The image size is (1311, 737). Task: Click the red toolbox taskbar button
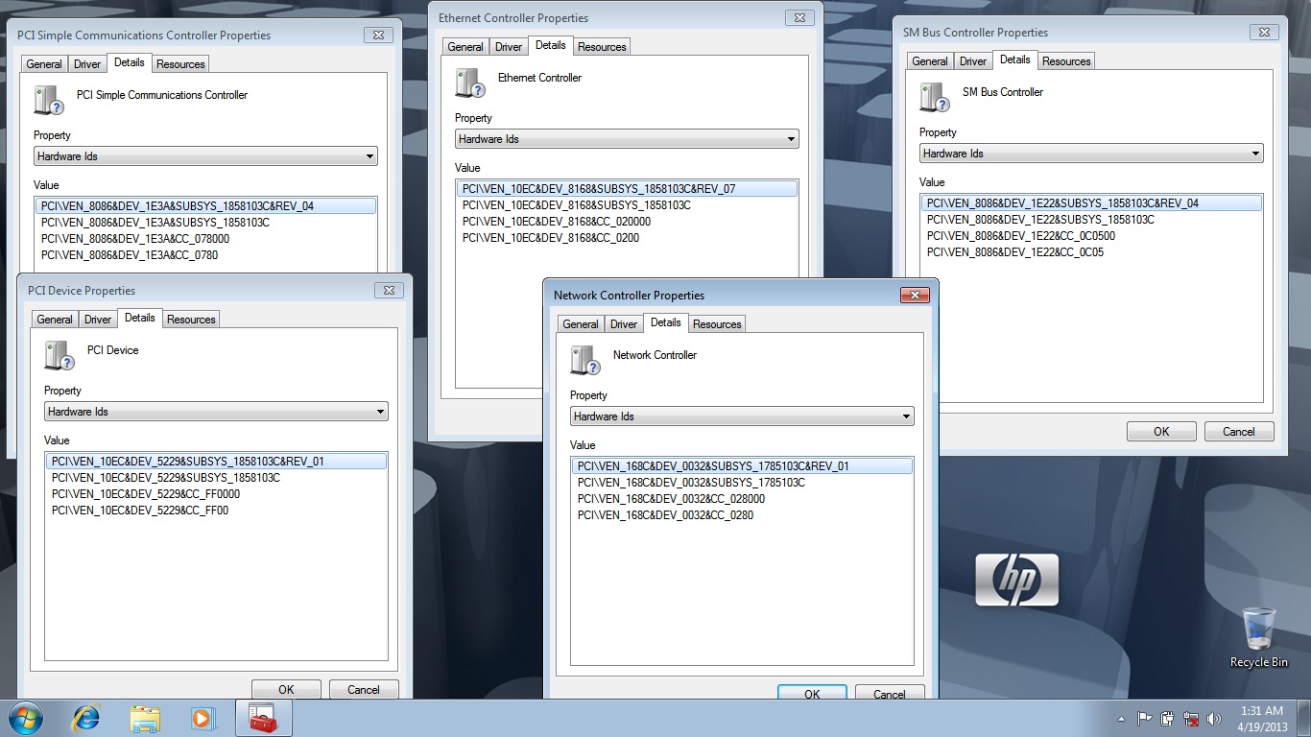pos(263,718)
